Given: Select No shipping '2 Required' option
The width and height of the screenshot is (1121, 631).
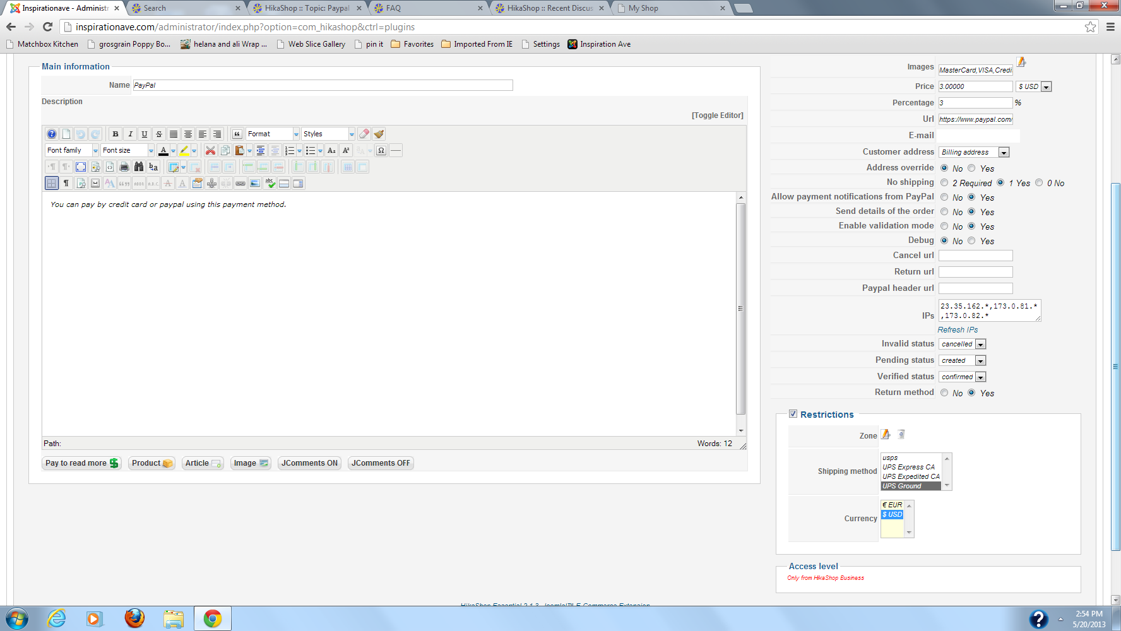Looking at the screenshot, I should [944, 183].
